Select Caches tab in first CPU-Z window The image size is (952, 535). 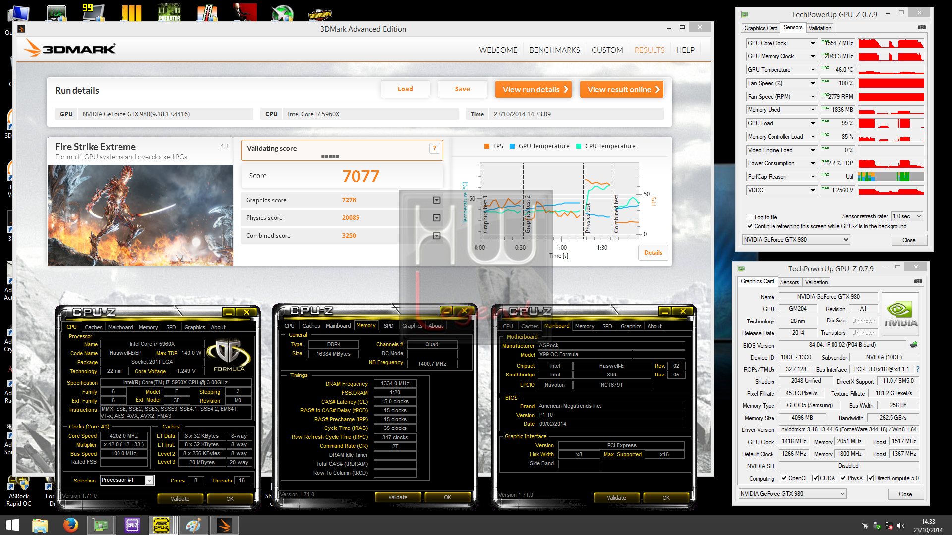point(93,327)
